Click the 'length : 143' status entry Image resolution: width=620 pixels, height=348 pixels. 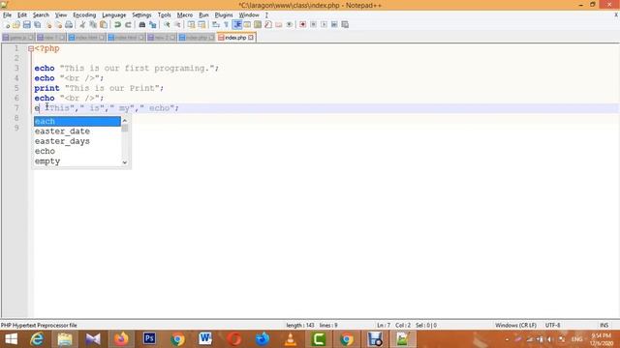point(300,325)
